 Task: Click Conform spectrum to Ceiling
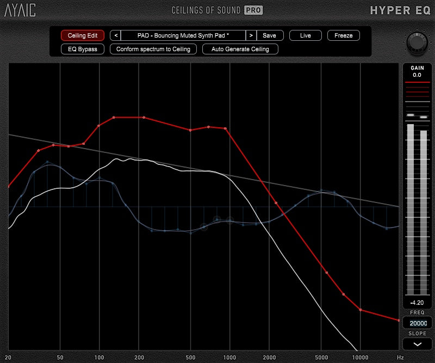[x=153, y=49]
